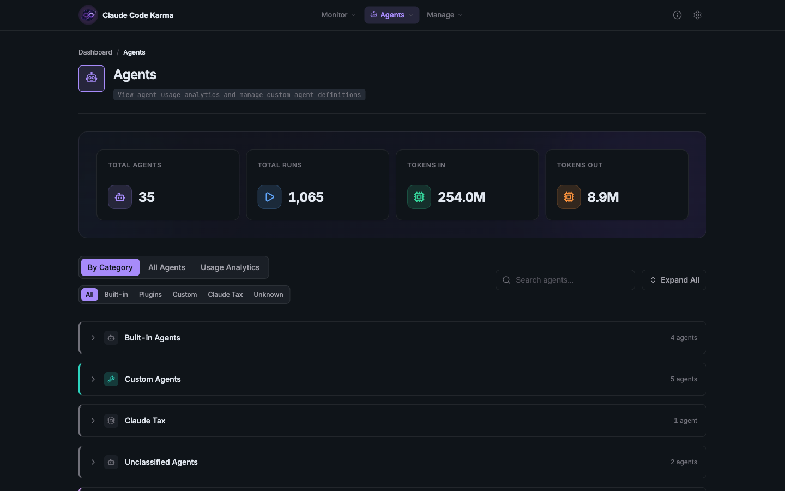Screen dimensions: 785x491
Task: Click the 35 total agents value
Action: pos(147,197)
